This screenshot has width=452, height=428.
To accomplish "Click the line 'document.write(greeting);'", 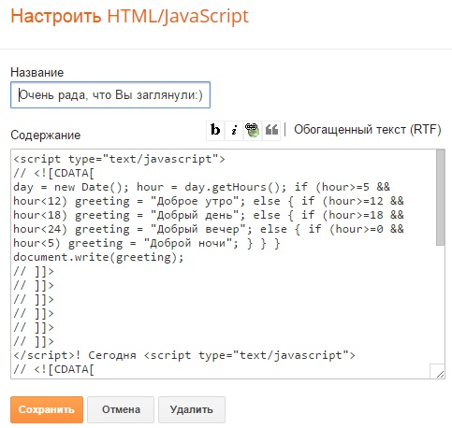I will tap(98, 257).
